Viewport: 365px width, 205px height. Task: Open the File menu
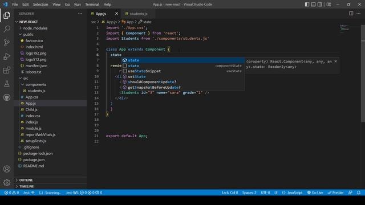point(15,5)
